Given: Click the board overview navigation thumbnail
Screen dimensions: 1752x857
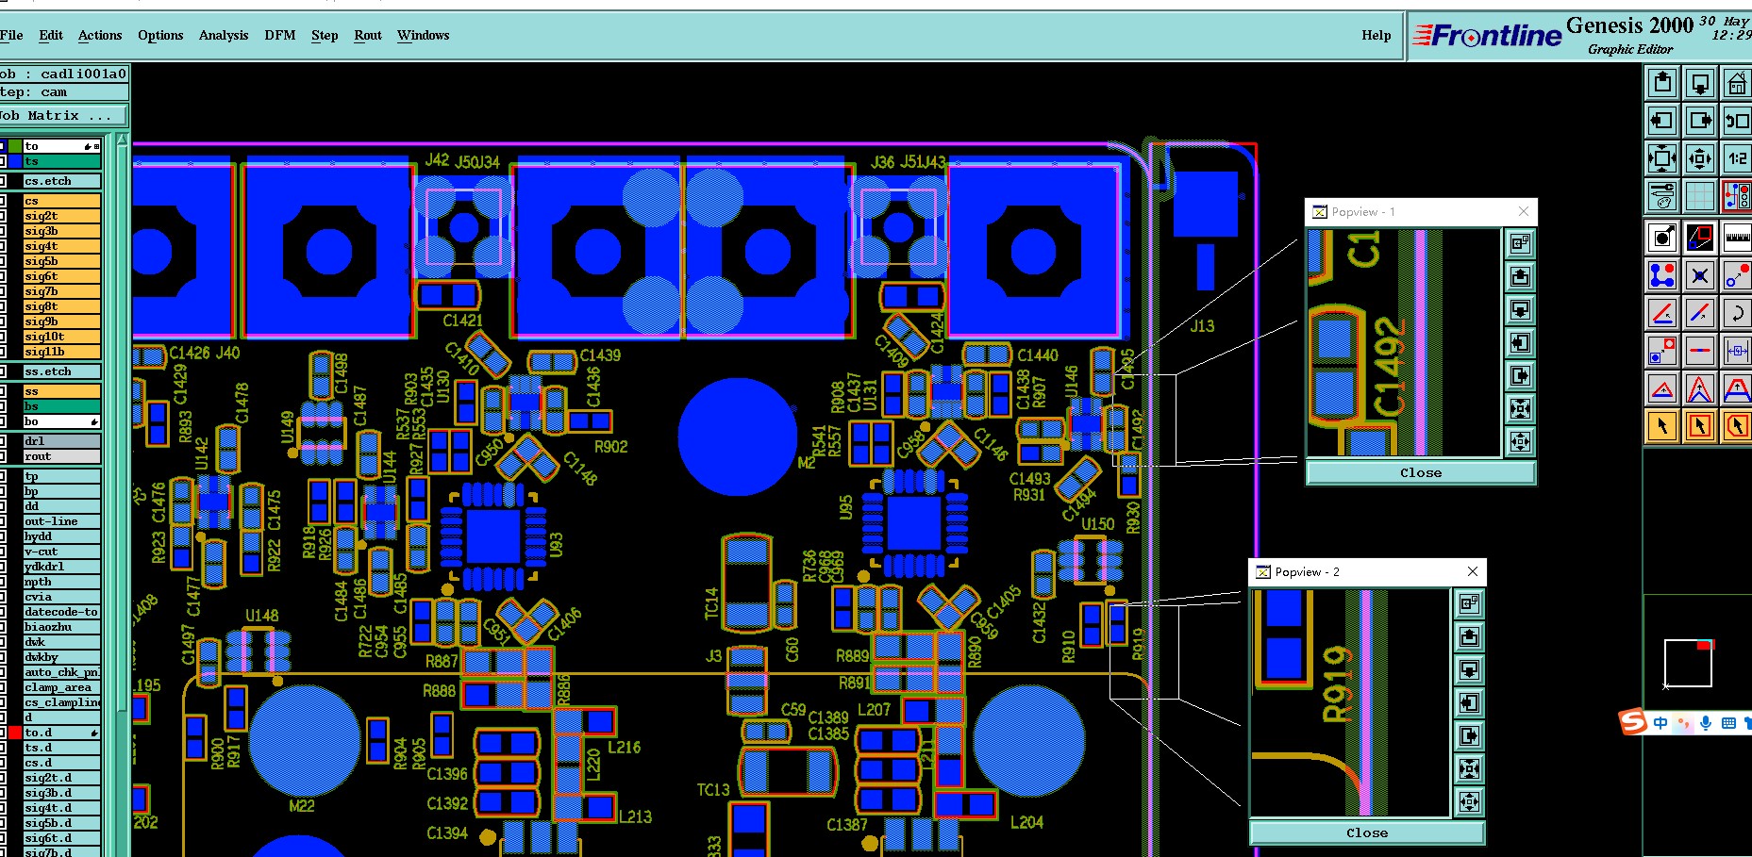Looking at the screenshot, I should (x=1688, y=663).
